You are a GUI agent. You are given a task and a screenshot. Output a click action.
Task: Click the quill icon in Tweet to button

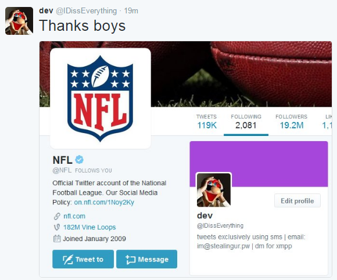click(67, 259)
